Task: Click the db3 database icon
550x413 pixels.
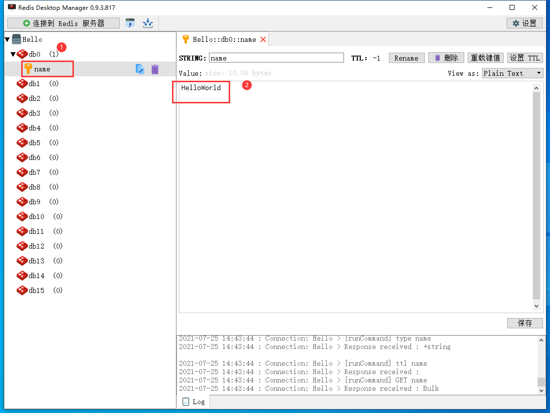Action: [x=22, y=113]
